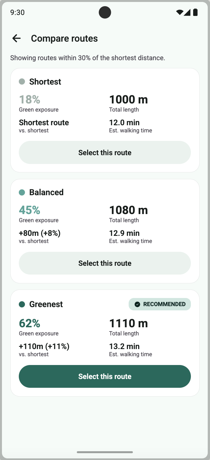210x460 pixels.
Task: Select the Greenest route button
Action: [105, 376]
